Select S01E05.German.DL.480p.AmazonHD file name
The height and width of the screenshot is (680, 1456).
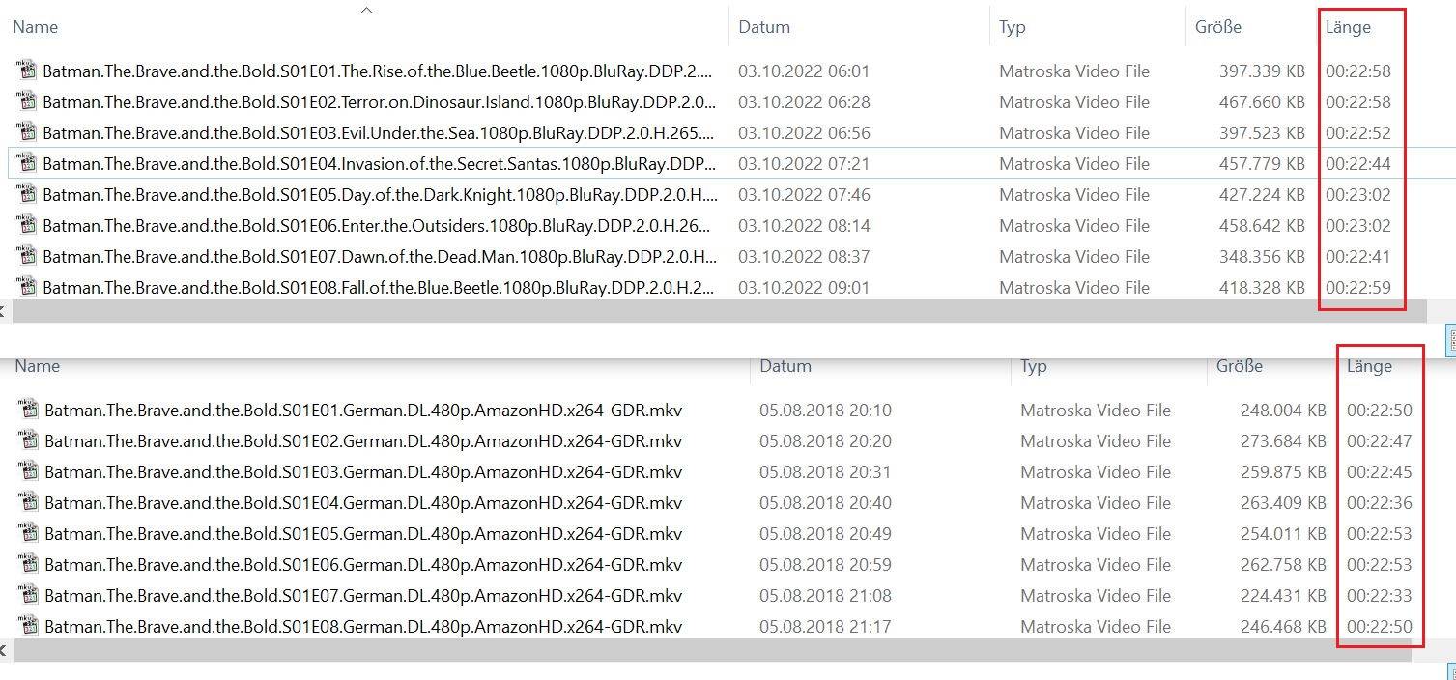(x=363, y=533)
